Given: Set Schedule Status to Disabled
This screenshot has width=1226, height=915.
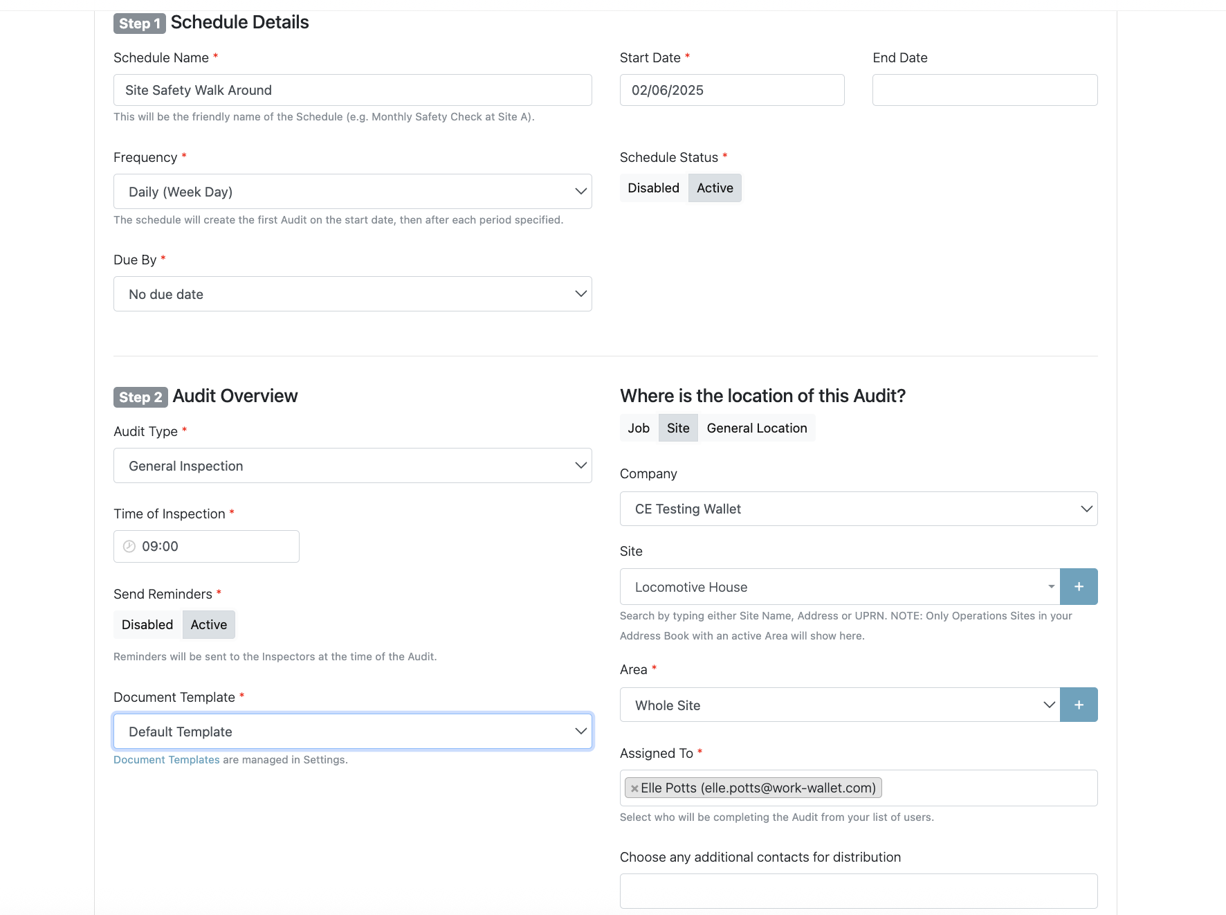Looking at the screenshot, I should click(653, 188).
